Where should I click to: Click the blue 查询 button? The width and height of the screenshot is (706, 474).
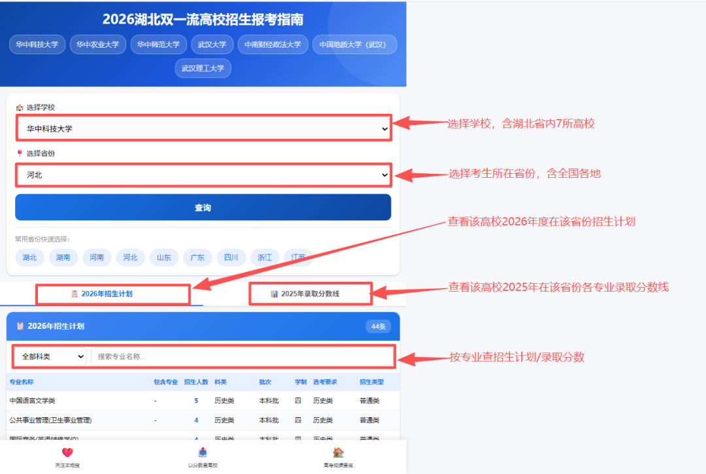[203, 207]
